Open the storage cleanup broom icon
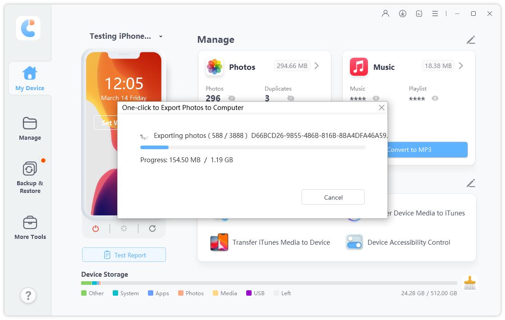Viewport: 505px width, 320px height. [470, 282]
